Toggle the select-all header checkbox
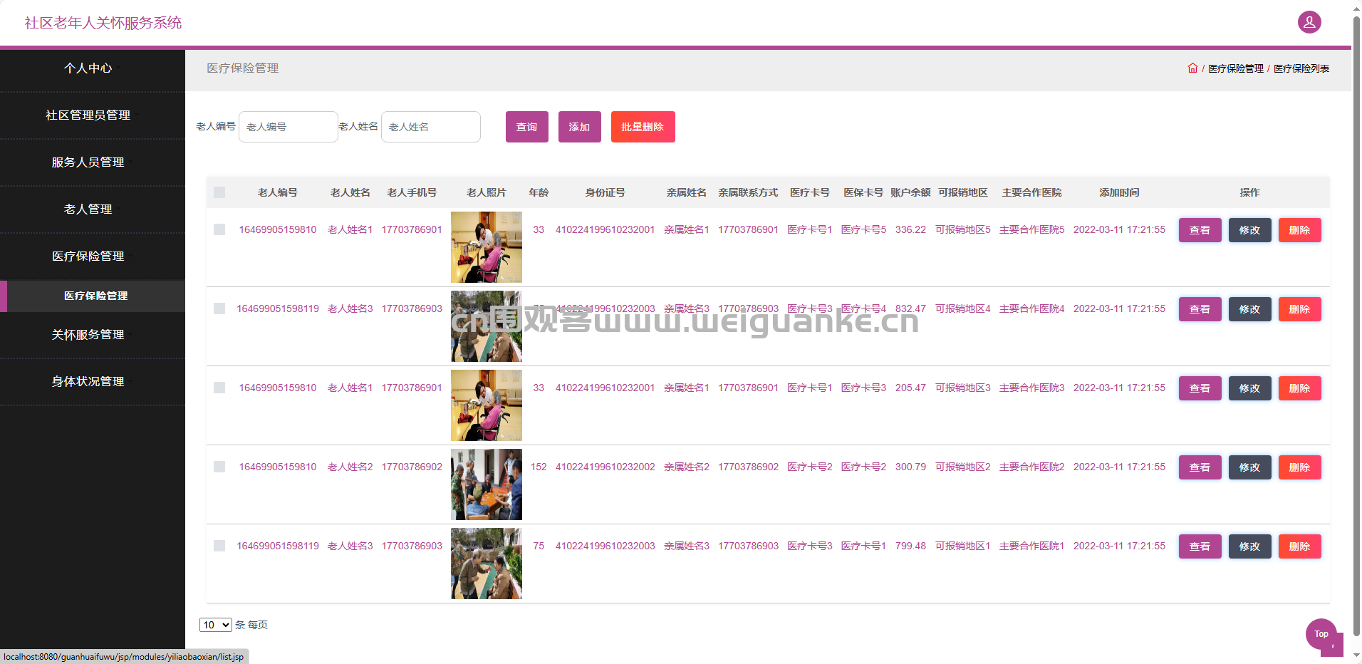This screenshot has height=664, width=1362. pyautogui.click(x=219, y=192)
